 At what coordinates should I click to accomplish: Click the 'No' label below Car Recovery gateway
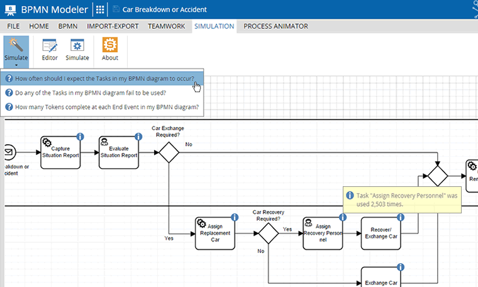click(260, 251)
